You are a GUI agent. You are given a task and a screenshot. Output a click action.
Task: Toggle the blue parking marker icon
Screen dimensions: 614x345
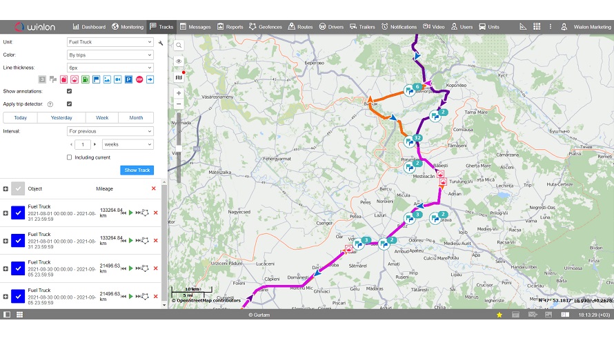[x=128, y=79]
